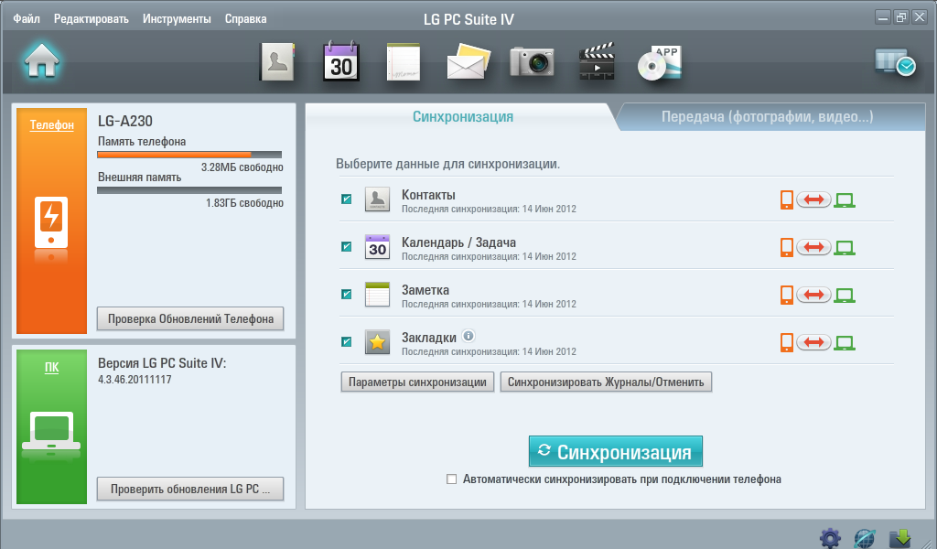This screenshot has height=549, width=937.
Task: Uncheck the Календарь / Задача checkbox
Action: coord(346,246)
